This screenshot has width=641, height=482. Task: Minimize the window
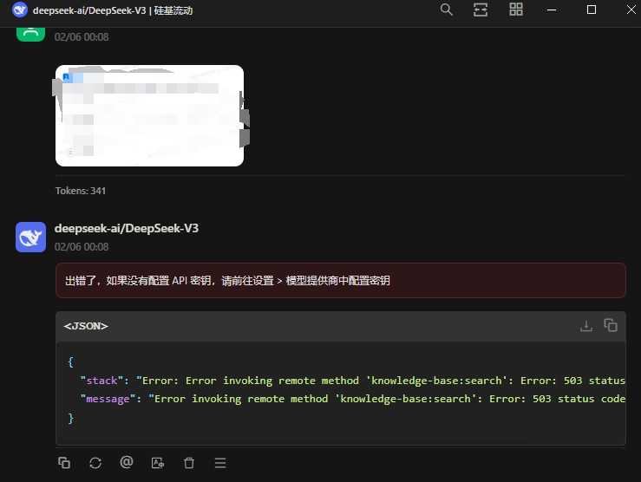(552, 10)
